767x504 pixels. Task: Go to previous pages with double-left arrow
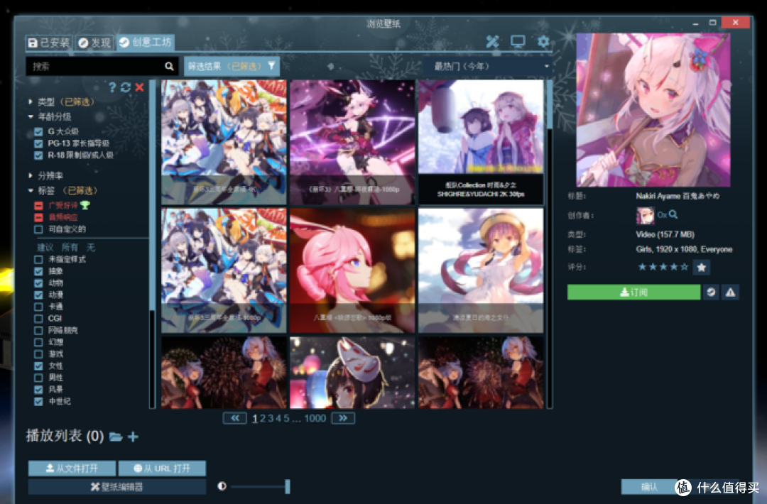pyautogui.click(x=235, y=418)
